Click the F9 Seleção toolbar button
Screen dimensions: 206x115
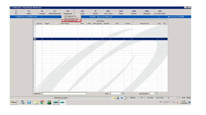(x=95, y=12)
